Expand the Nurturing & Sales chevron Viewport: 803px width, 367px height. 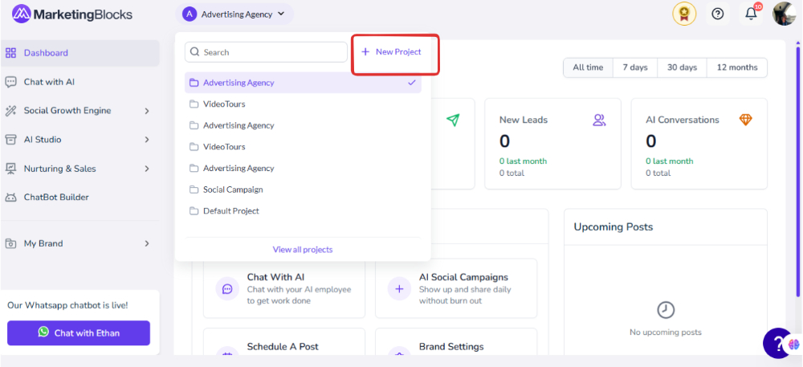click(146, 169)
